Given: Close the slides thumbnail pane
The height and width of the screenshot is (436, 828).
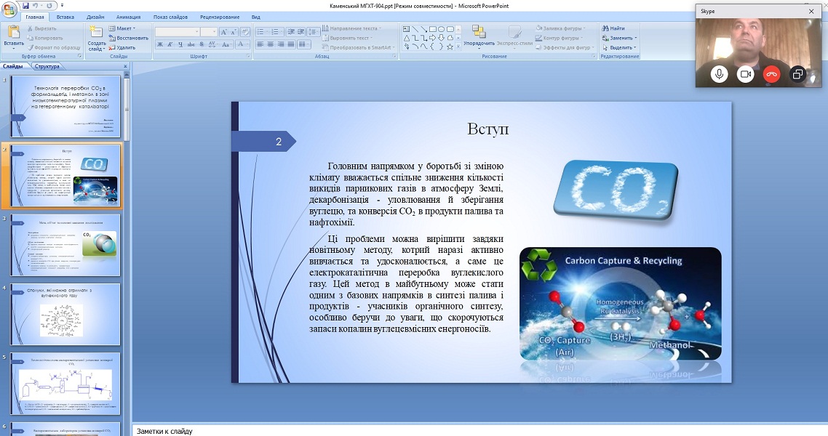Looking at the screenshot, I should click(x=125, y=66).
